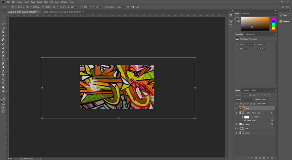This screenshot has height=160, width=292.
Task: Open the Layers panel menu
Action: pos(275,90)
